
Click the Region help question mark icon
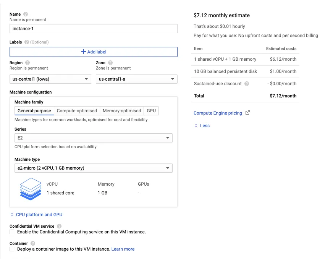[27, 63]
